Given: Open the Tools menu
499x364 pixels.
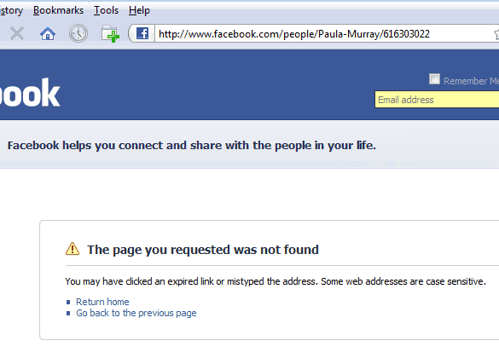Looking at the screenshot, I should coord(106,10).
